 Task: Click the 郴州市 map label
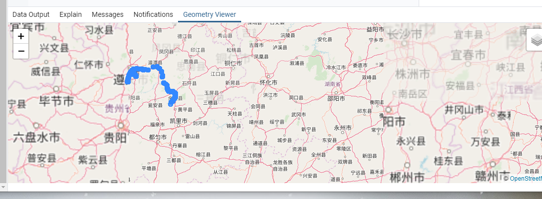407,178
